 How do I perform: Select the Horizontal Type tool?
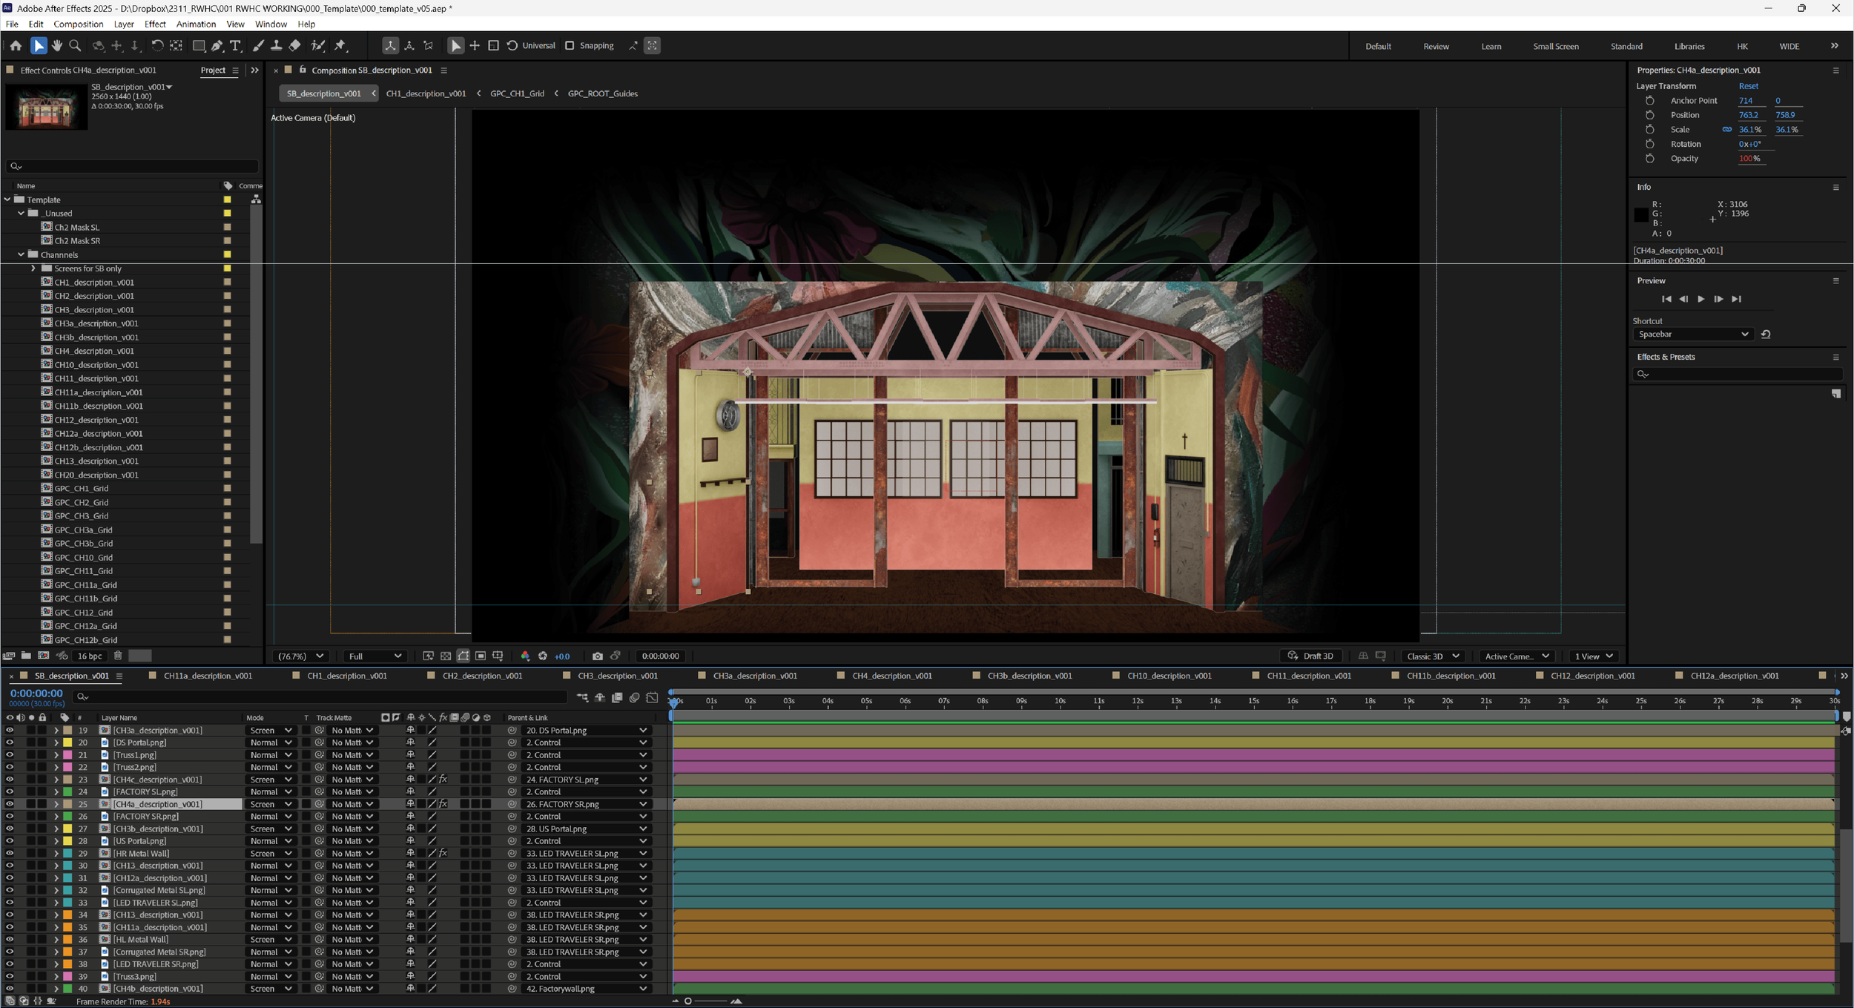236,46
